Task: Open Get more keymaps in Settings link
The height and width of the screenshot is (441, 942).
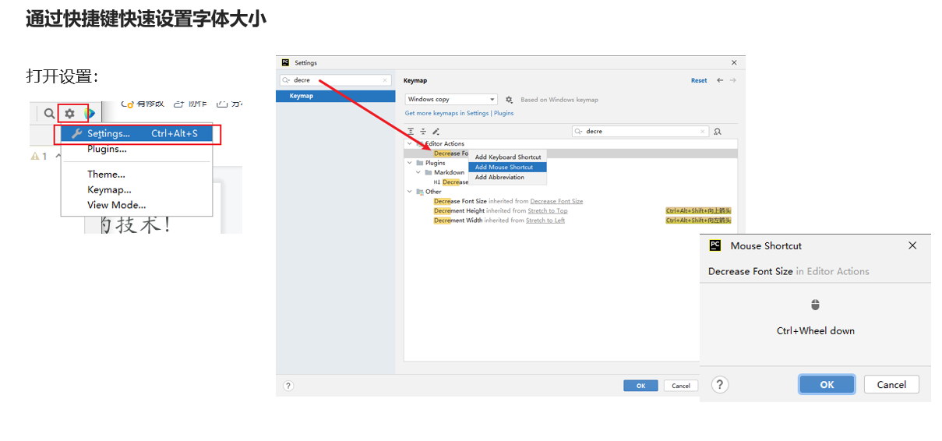Action: point(446,113)
